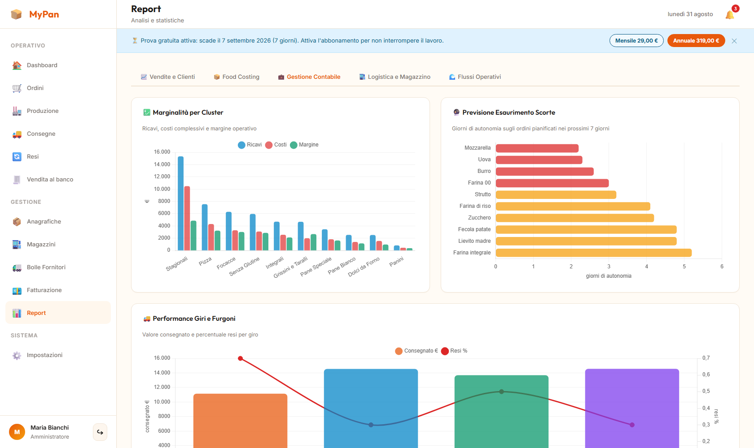Toggle the Margine series in the legend
The height and width of the screenshot is (448, 754).
pos(304,145)
